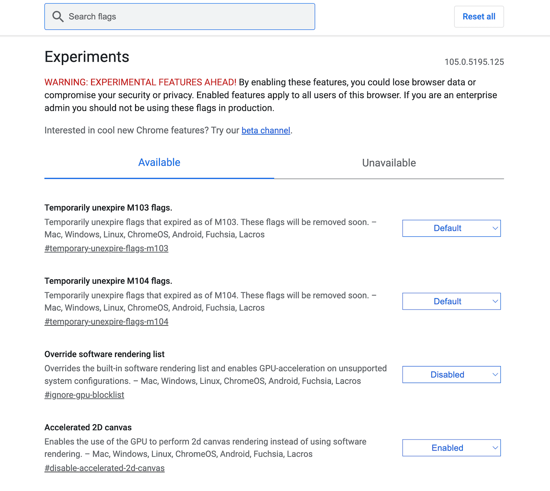Open the beta channel link

[266, 130]
